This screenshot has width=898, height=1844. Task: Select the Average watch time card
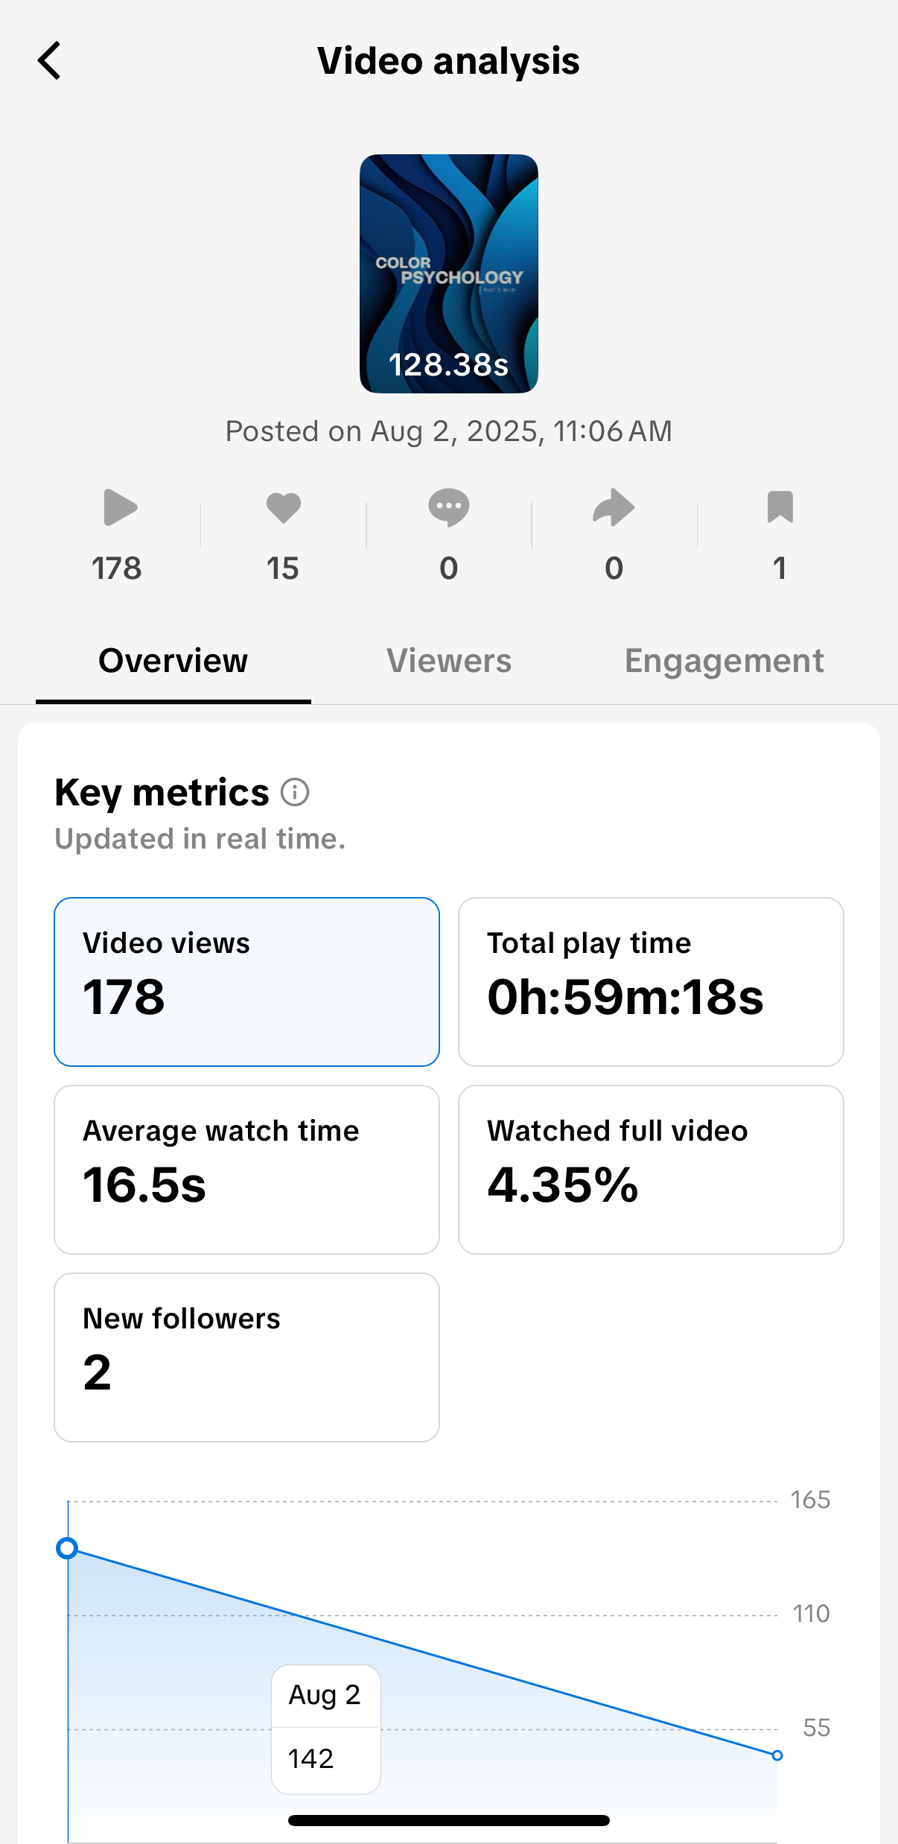[x=246, y=1169]
